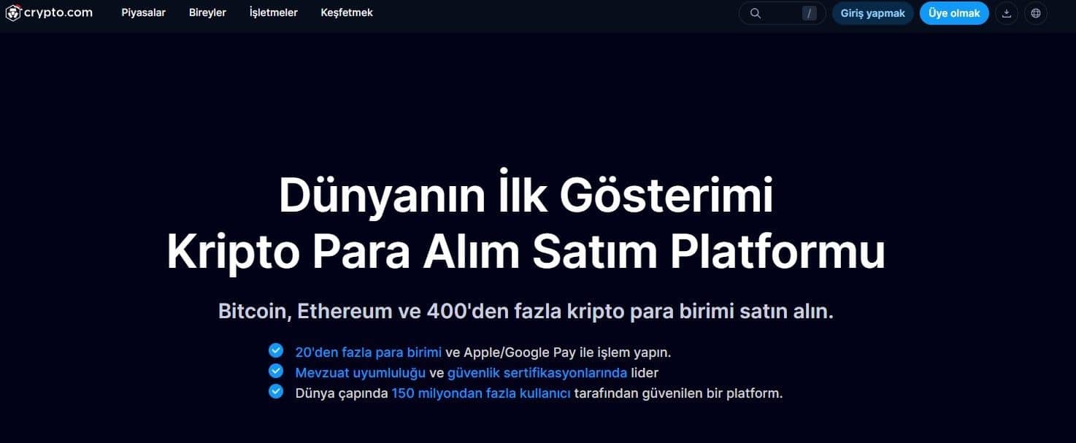Follow the 'Mevzuat uyumluluğu' link

pyautogui.click(x=360, y=372)
